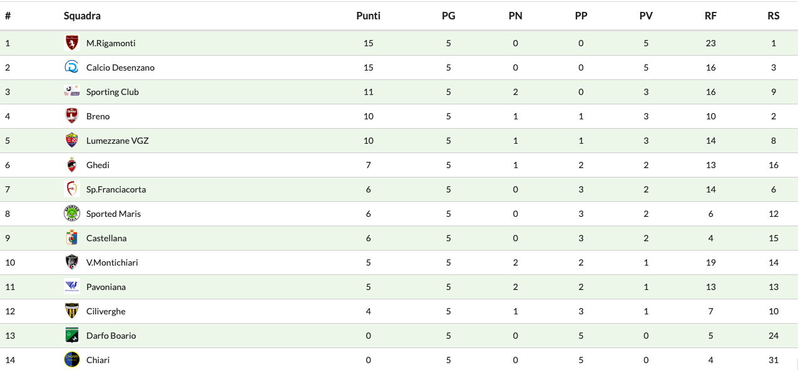Click the Sported Maris round badge
Image resolution: width=798 pixels, height=370 pixels.
coord(72,214)
